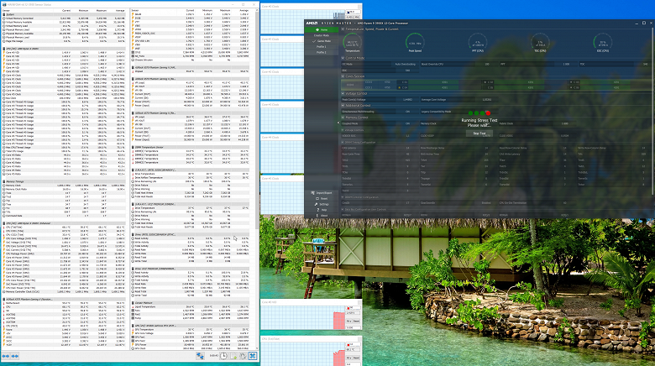Viewport: 655px width, 366px height.
Task: Close HWiNFO sensors with blue X icon
Action: (253, 356)
